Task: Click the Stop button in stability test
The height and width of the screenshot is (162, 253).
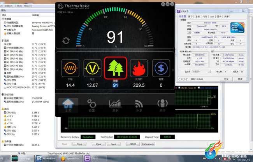Action: click(79, 144)
